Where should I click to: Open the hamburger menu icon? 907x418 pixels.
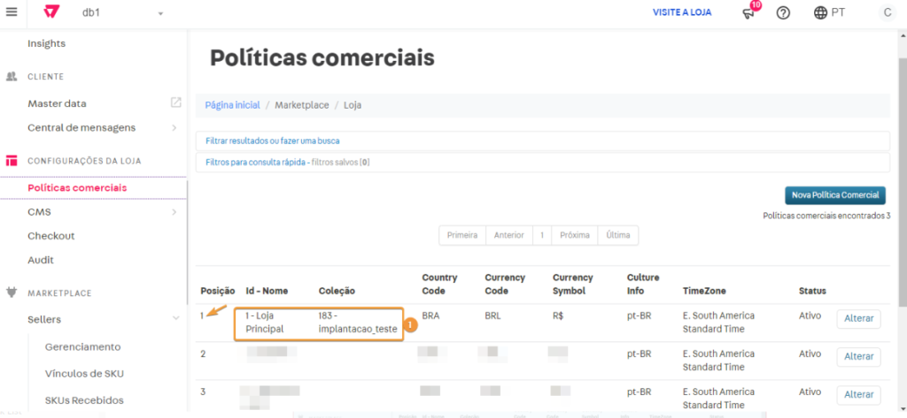12,12
